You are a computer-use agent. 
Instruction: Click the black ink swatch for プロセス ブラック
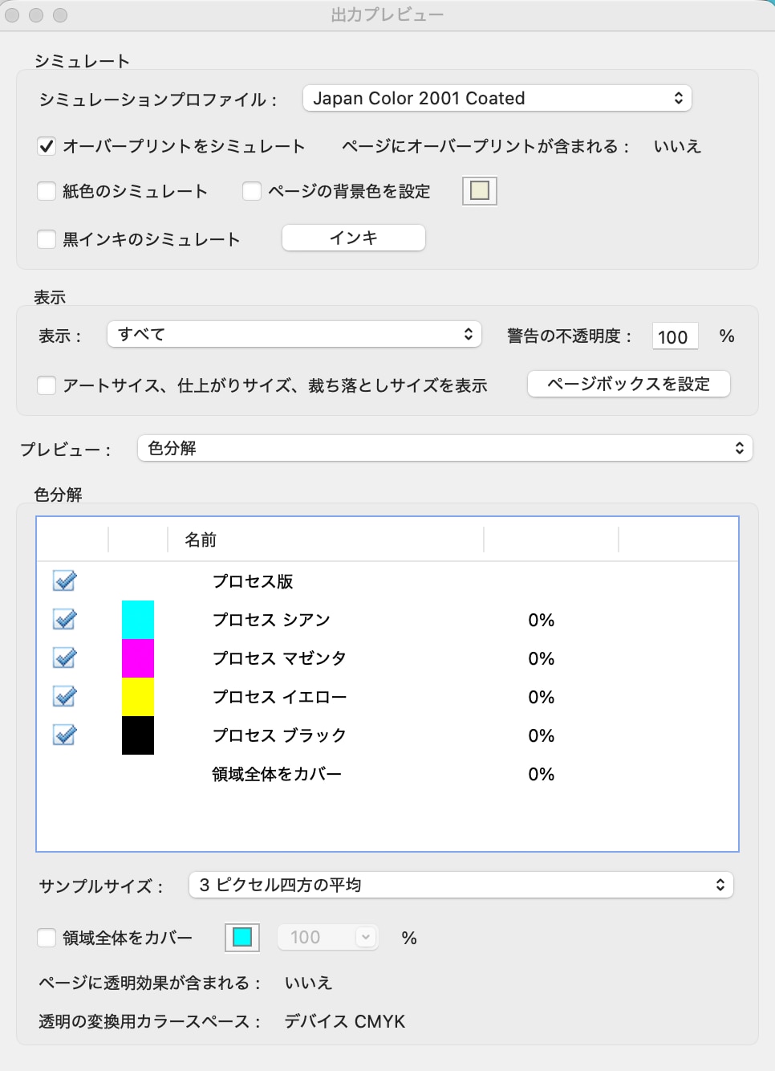[138, 735]
